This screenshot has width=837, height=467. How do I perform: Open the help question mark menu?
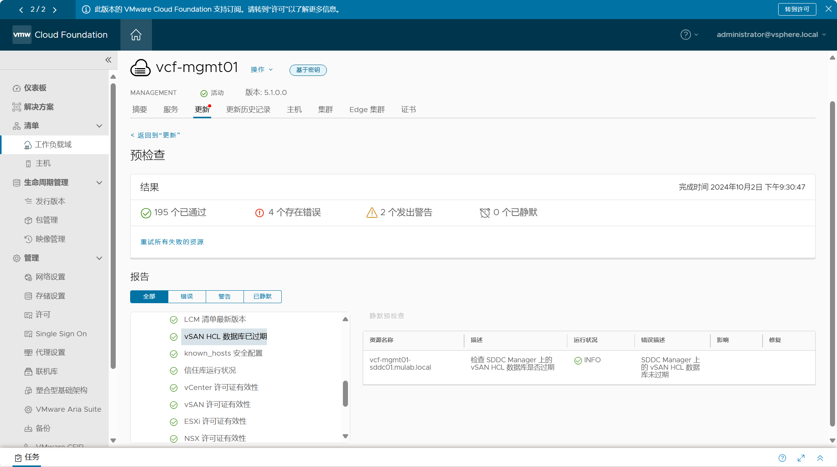[689, 35]
